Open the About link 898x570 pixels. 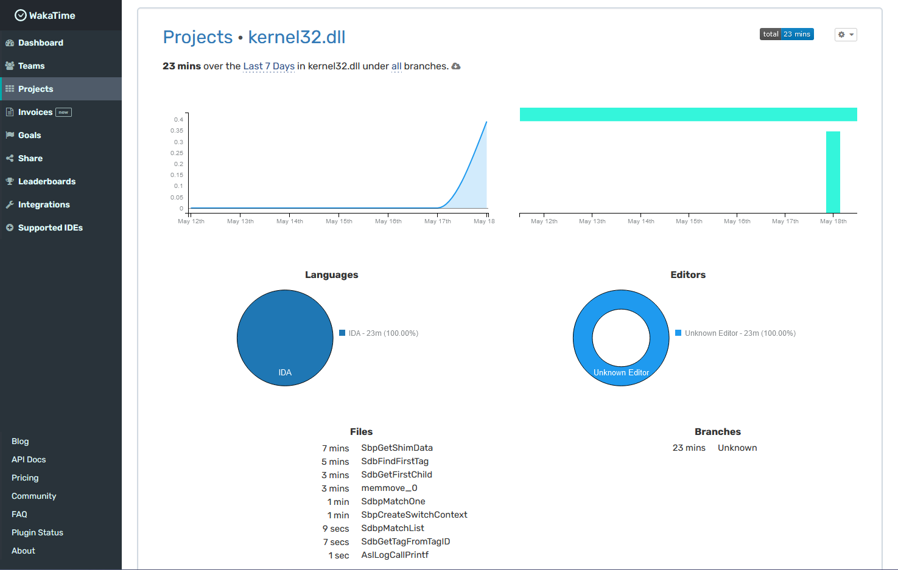point(23,551)
